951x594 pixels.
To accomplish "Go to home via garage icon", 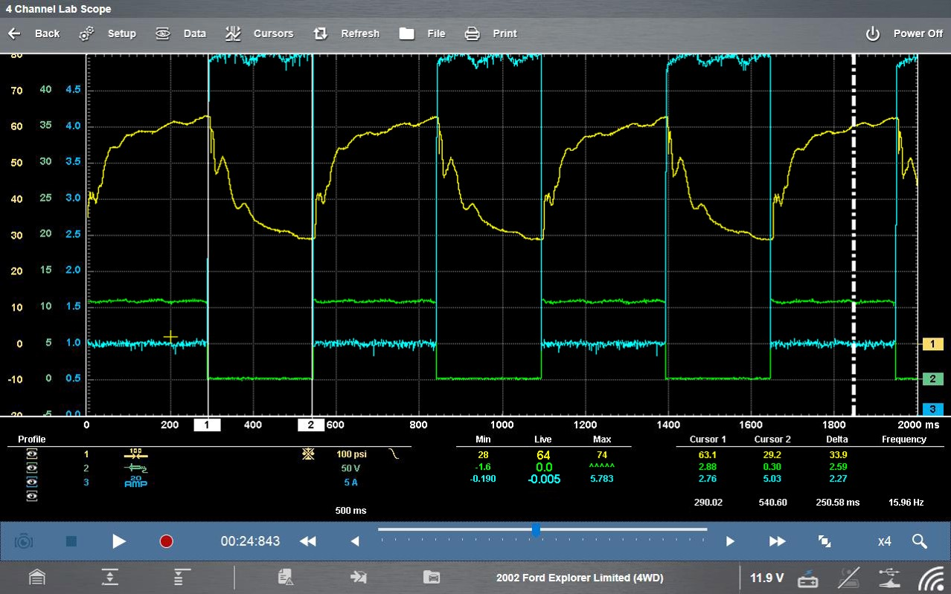I will (37, 578).
